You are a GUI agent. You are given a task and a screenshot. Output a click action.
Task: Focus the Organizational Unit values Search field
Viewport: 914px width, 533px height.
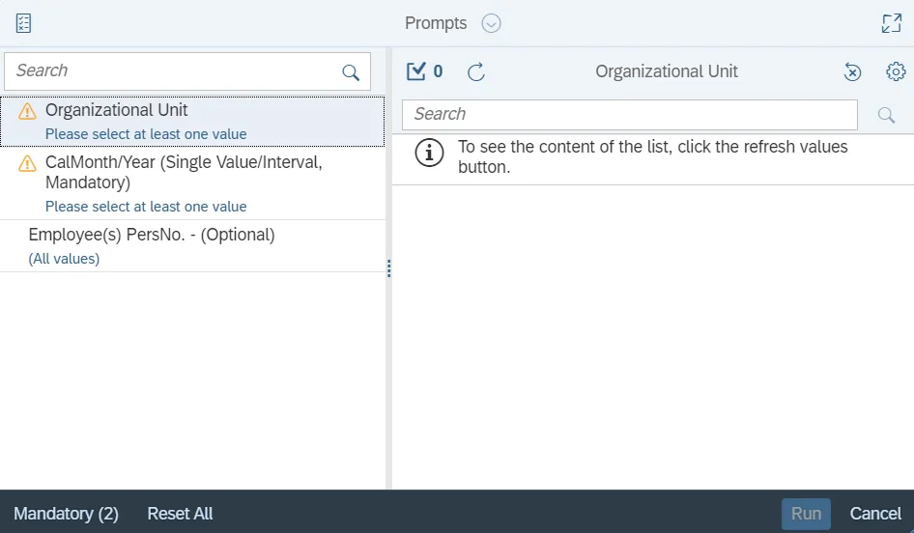pos(628,115)
